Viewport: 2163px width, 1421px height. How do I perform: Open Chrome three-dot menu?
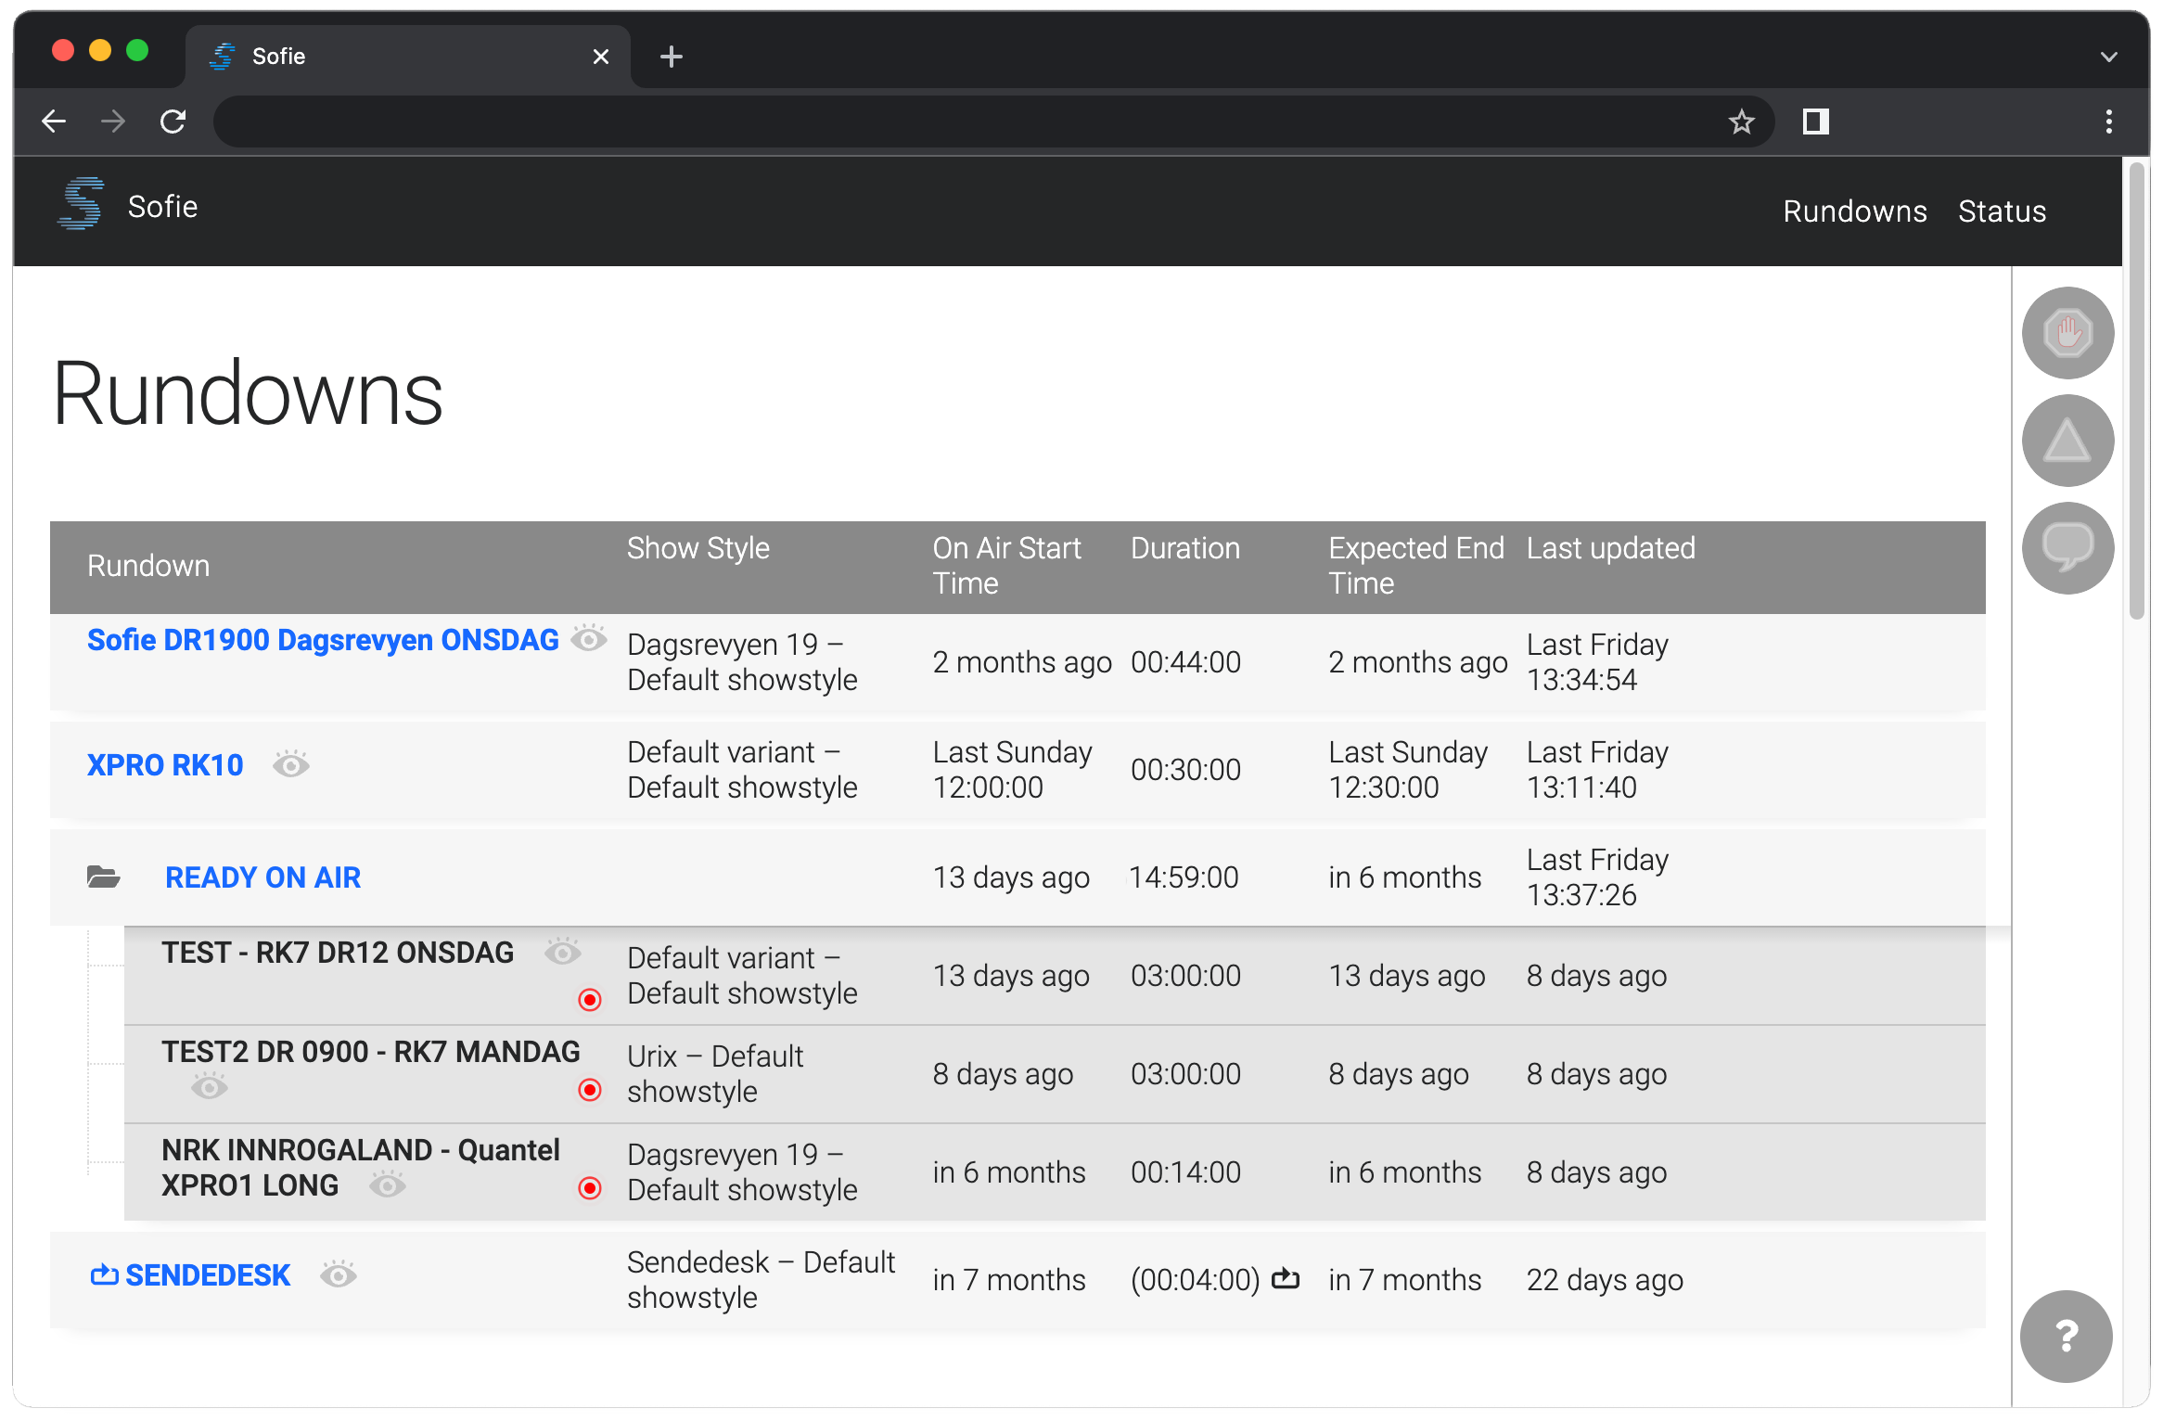(x=2108, y=122)
